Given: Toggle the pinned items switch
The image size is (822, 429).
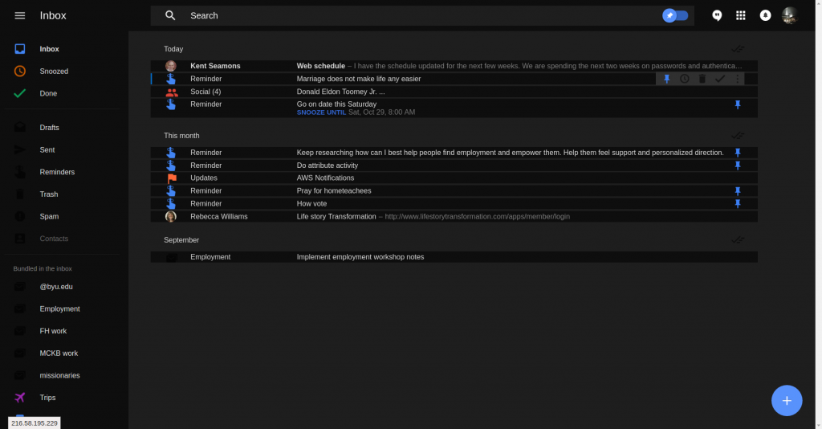Looking at the screenshot, I should 675,16.
